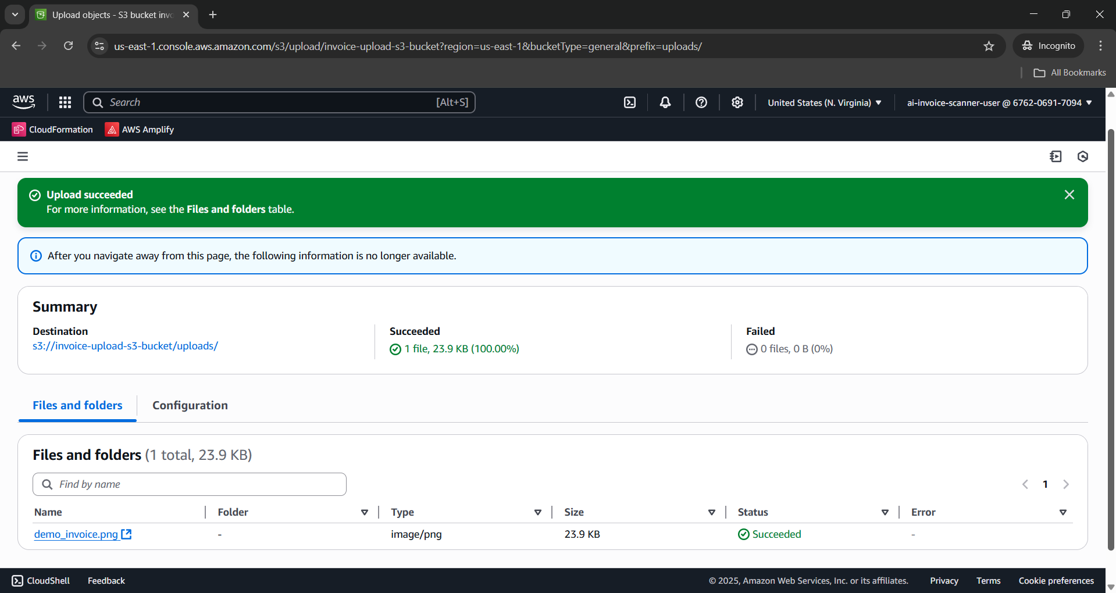Open the s3://invoice-upload-s3-bucket/uploads/ destination link
The image size is (1116, 593).
125,346
